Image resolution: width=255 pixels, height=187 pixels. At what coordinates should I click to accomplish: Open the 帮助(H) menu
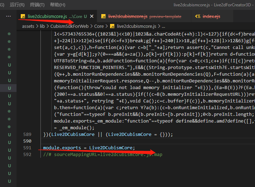pyautogui.click(x=58, y=5)
